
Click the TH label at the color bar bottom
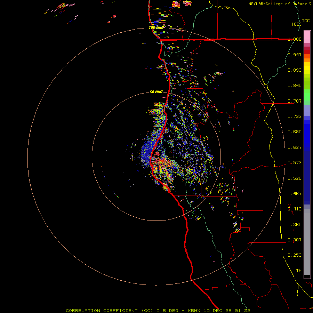(299, 271)
